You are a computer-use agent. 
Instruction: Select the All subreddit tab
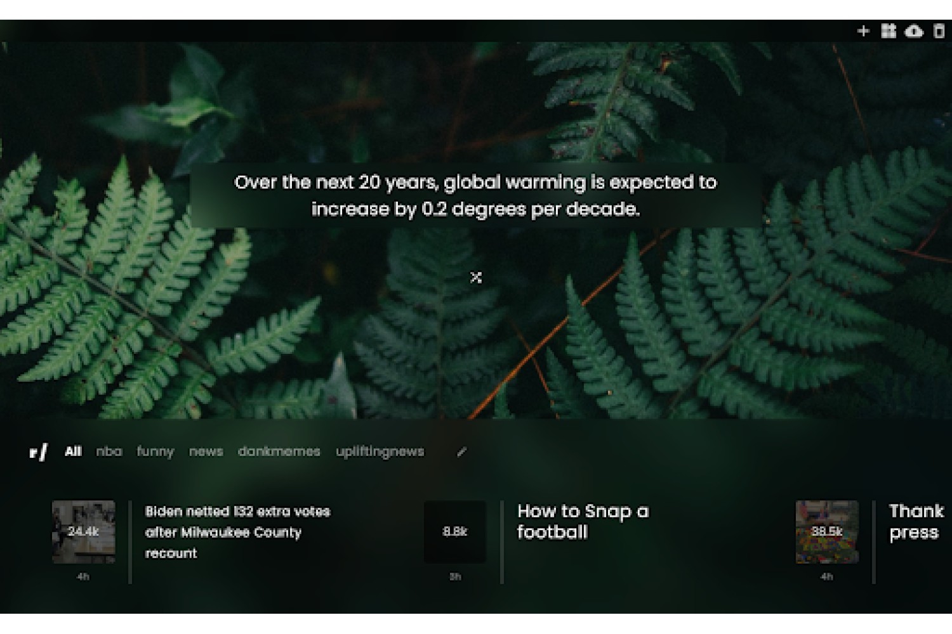coord(73,451)
